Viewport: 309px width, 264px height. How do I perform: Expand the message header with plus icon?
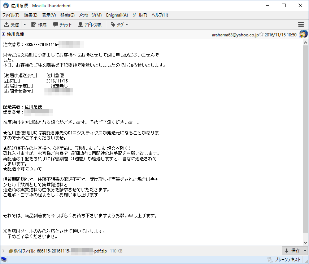pos(4,34)
